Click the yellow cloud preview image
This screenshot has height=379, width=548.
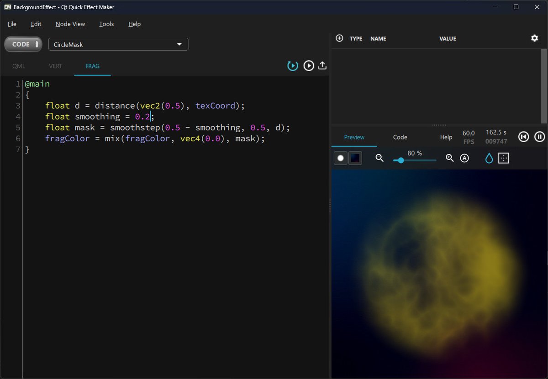point(439,274)
